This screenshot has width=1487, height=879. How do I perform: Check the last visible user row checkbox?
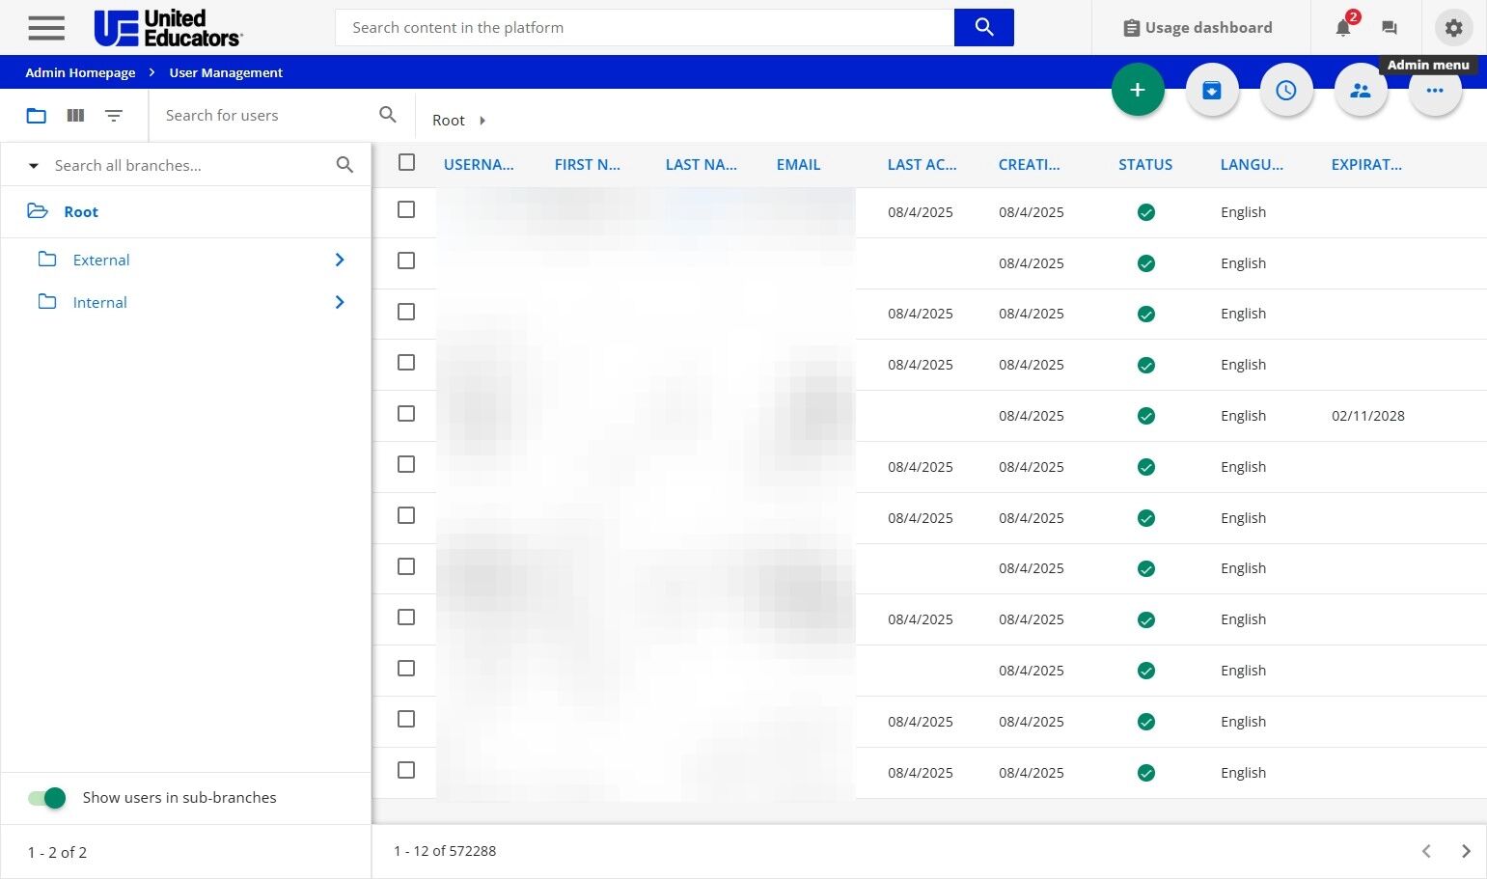406,770
